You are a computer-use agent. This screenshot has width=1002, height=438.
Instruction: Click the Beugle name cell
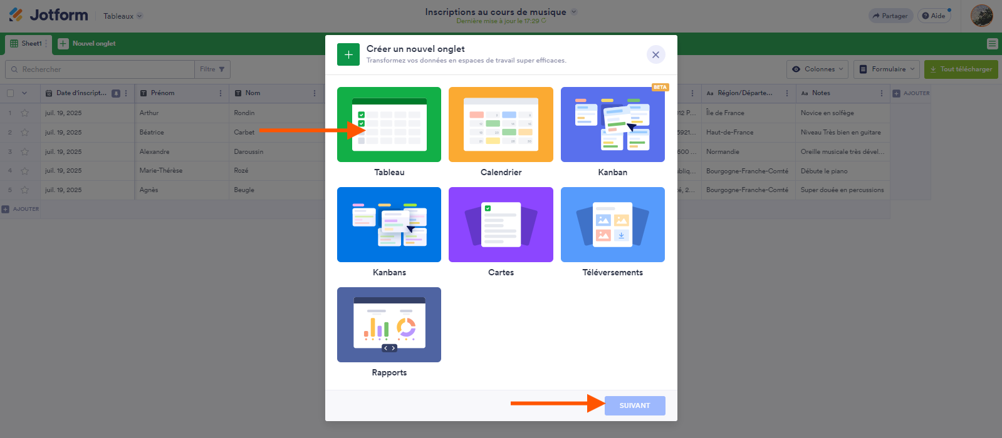[276, 190]
